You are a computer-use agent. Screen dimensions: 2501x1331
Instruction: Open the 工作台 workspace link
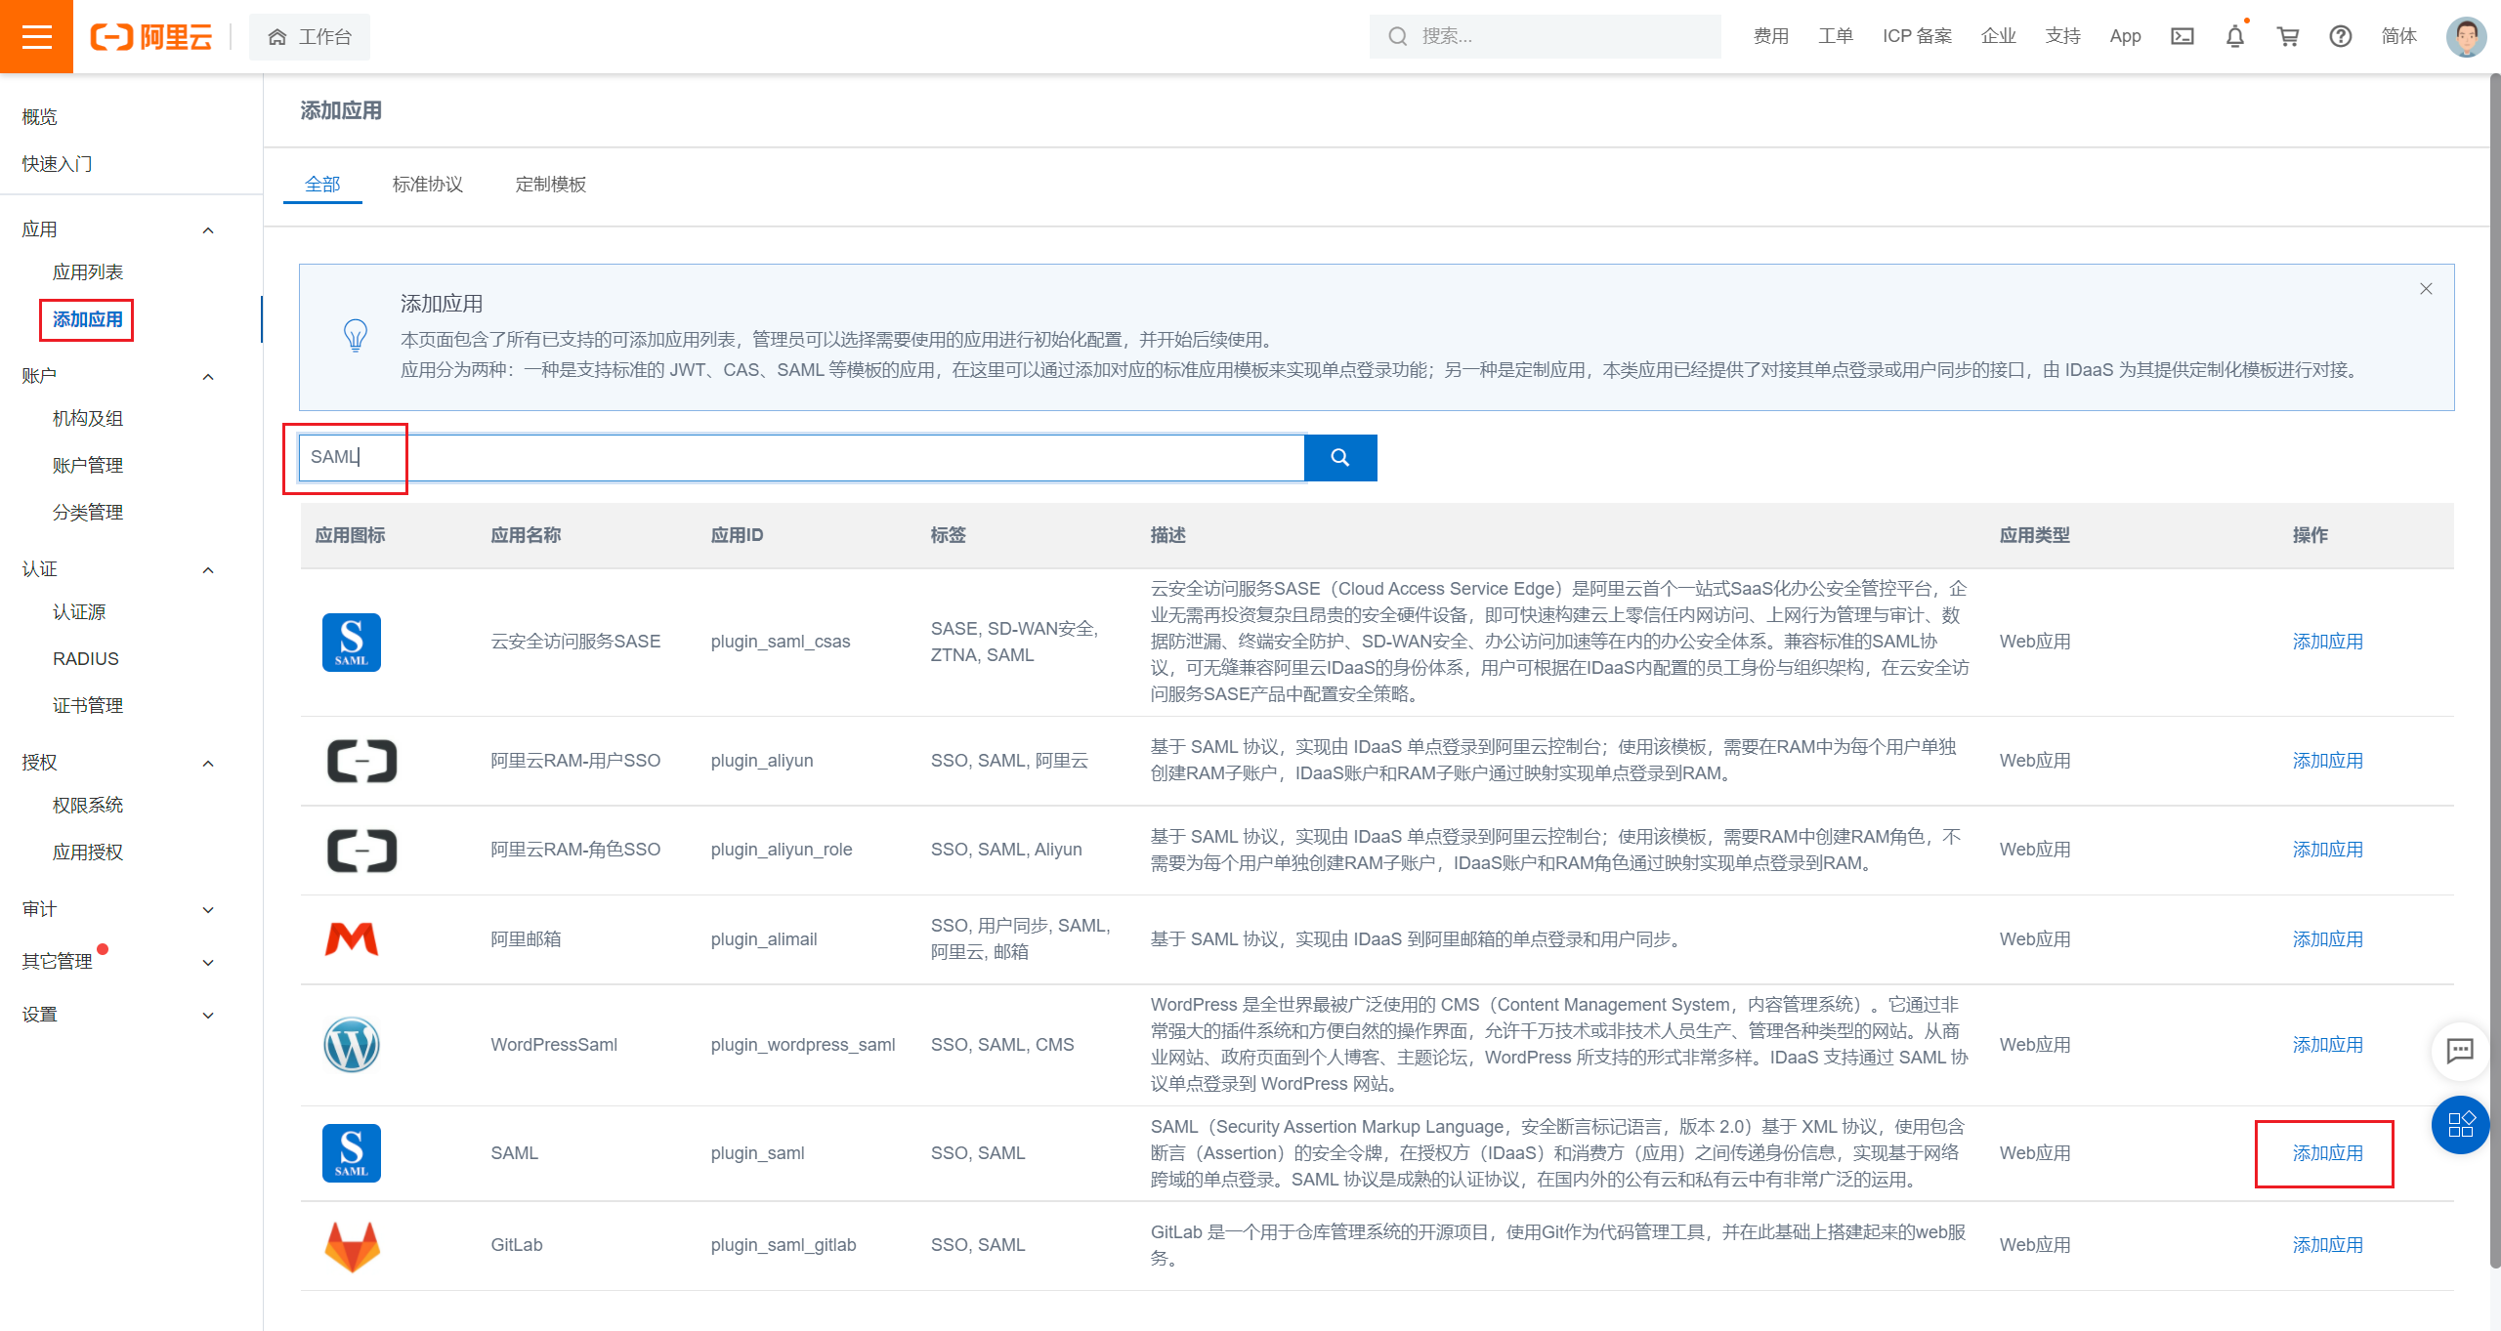pyautogui.click(x=309, y=36)
